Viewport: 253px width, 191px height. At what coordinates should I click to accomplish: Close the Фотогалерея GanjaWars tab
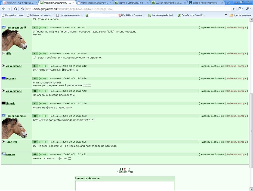pyautogui.click(x=111, y=3)
